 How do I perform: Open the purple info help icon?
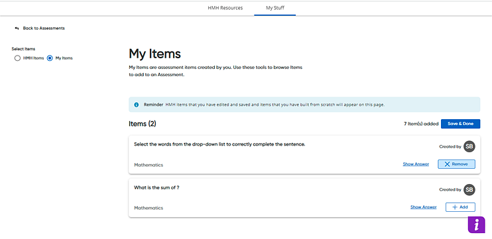click(x=476, y=224)
